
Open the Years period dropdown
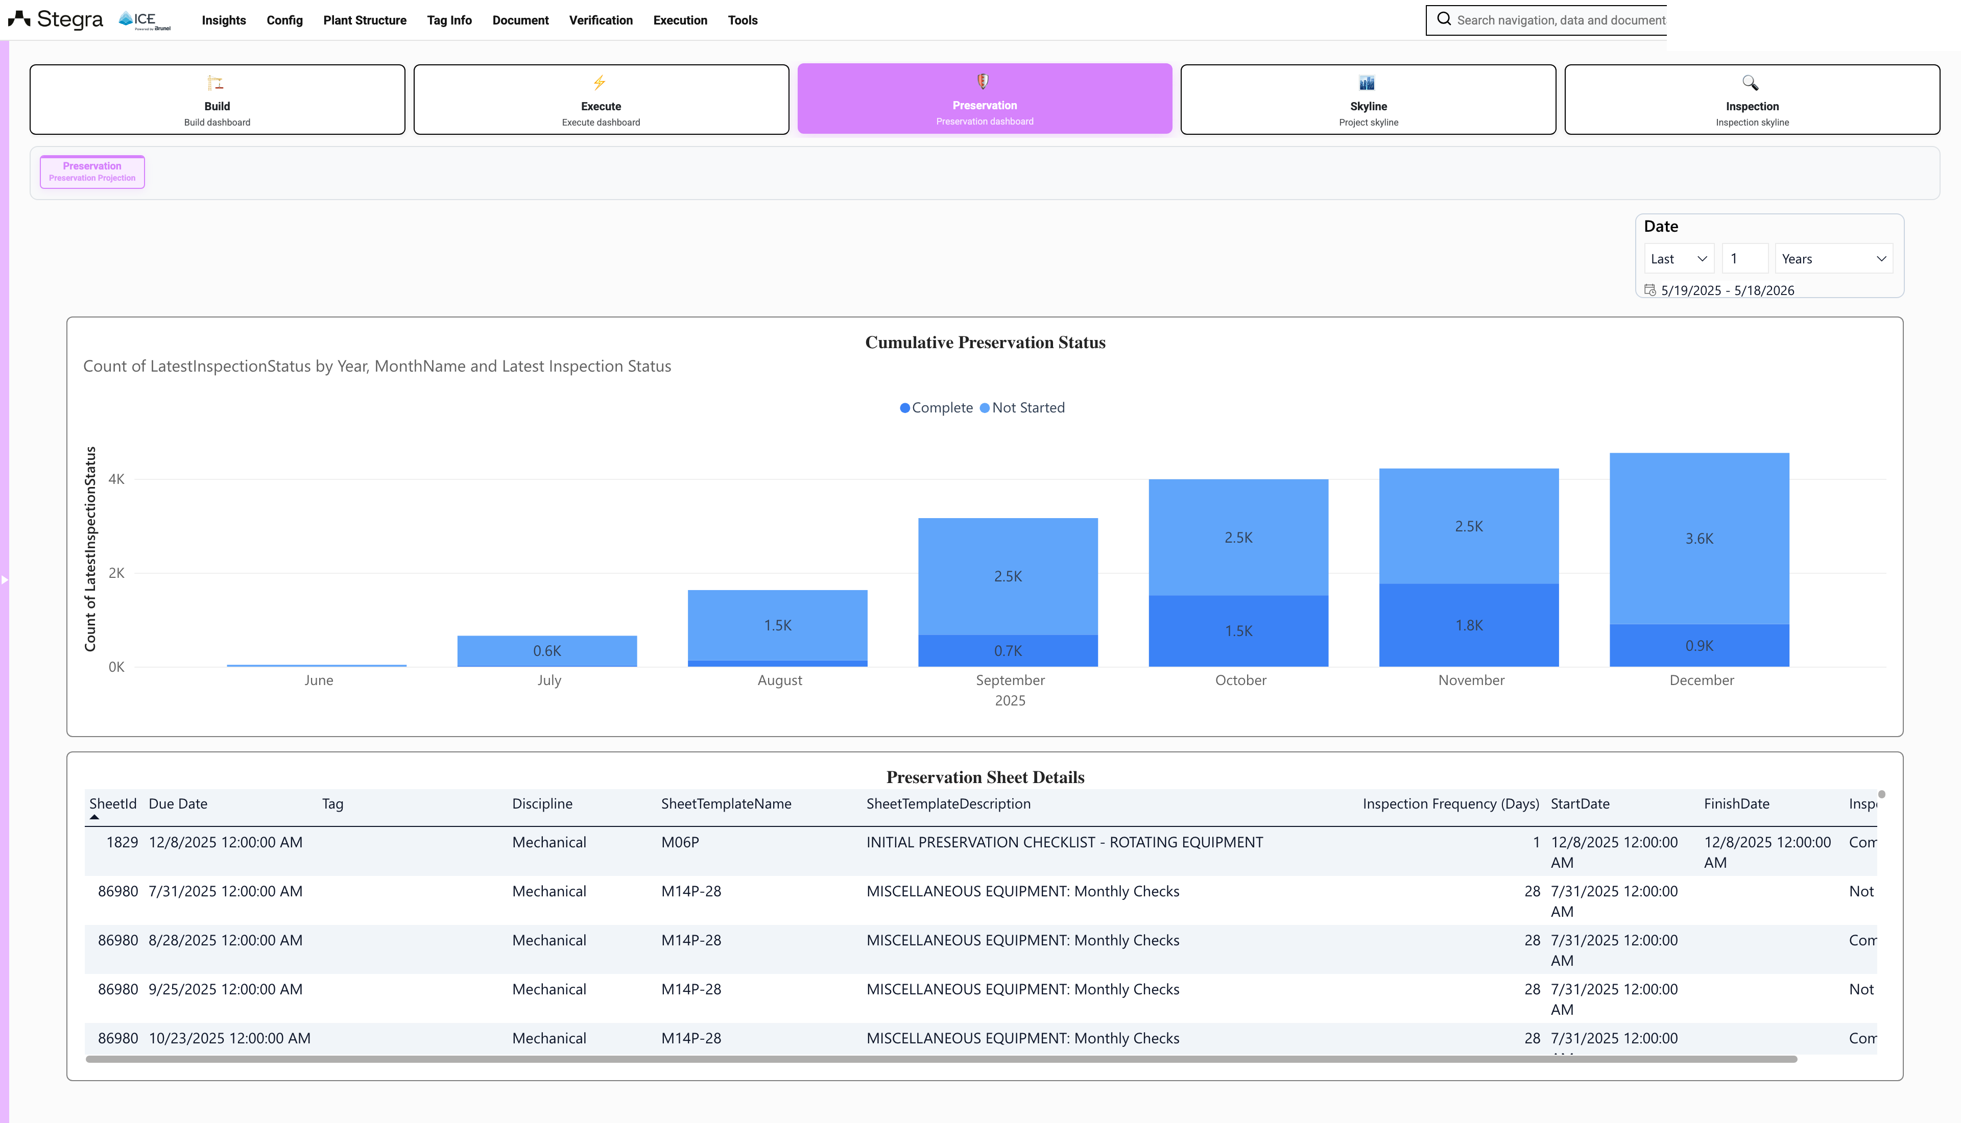[x=1834, y=259]
